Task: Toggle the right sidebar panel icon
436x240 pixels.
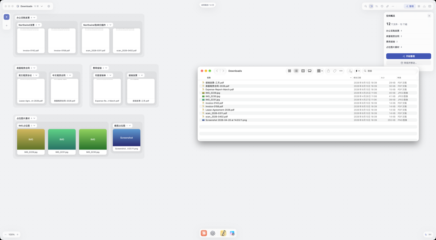Action: tap(371, 6)
